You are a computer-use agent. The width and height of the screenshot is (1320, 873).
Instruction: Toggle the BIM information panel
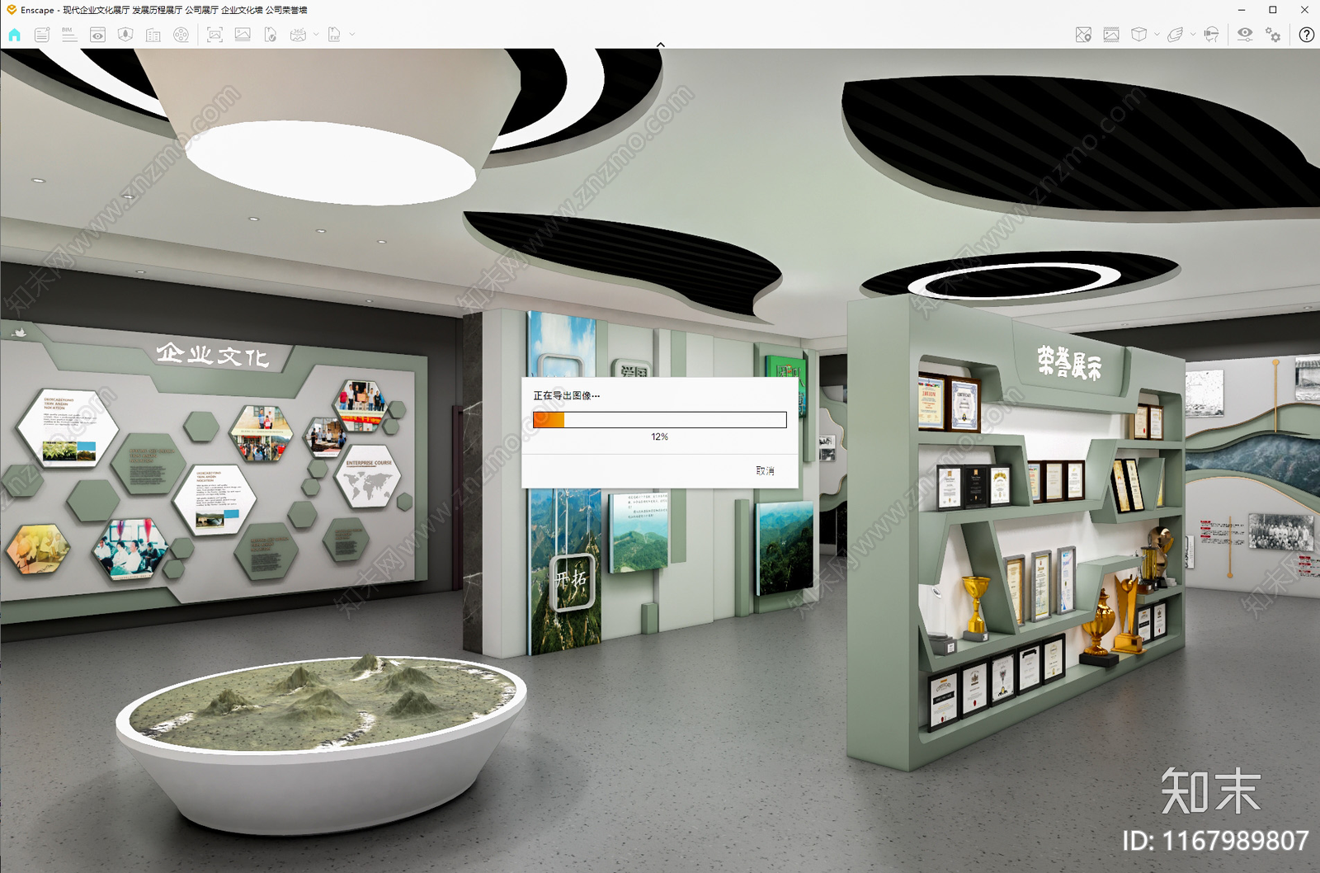tap(69, 35)
